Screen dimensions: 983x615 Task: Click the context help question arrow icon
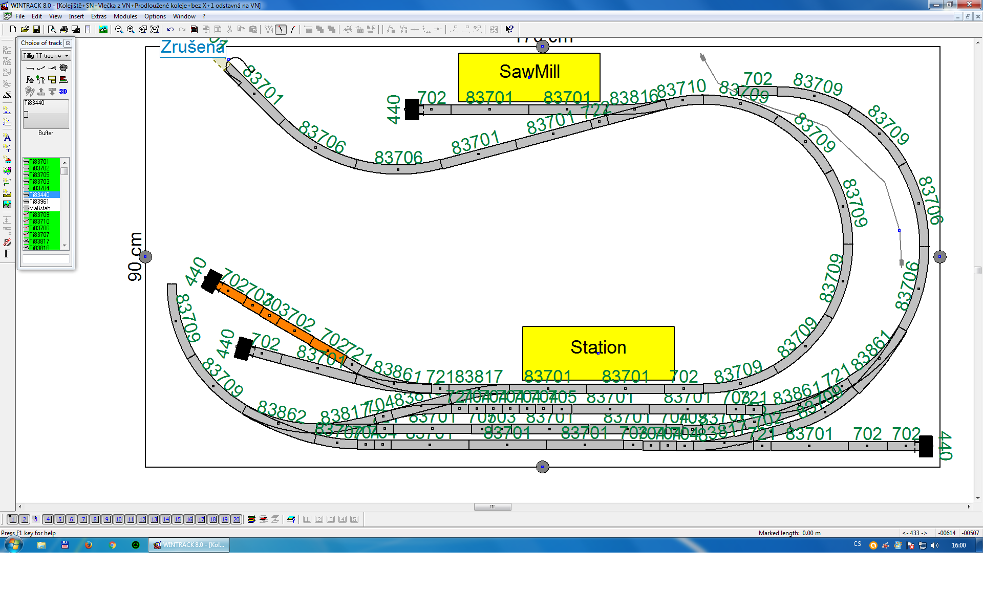509,30
